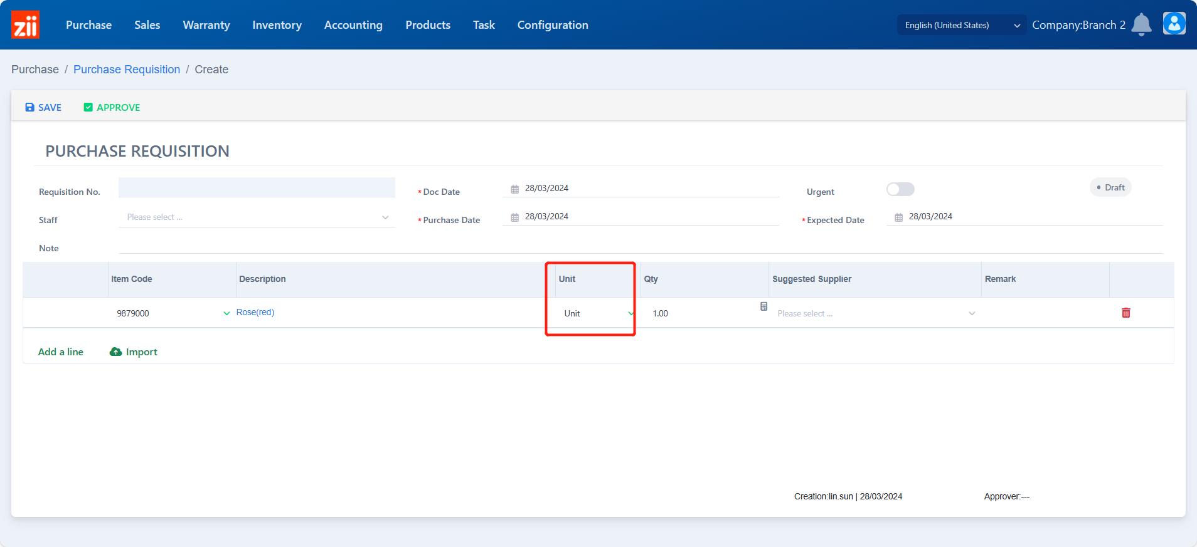
Task: Click the SAVE button
Action: pos(43,107)
